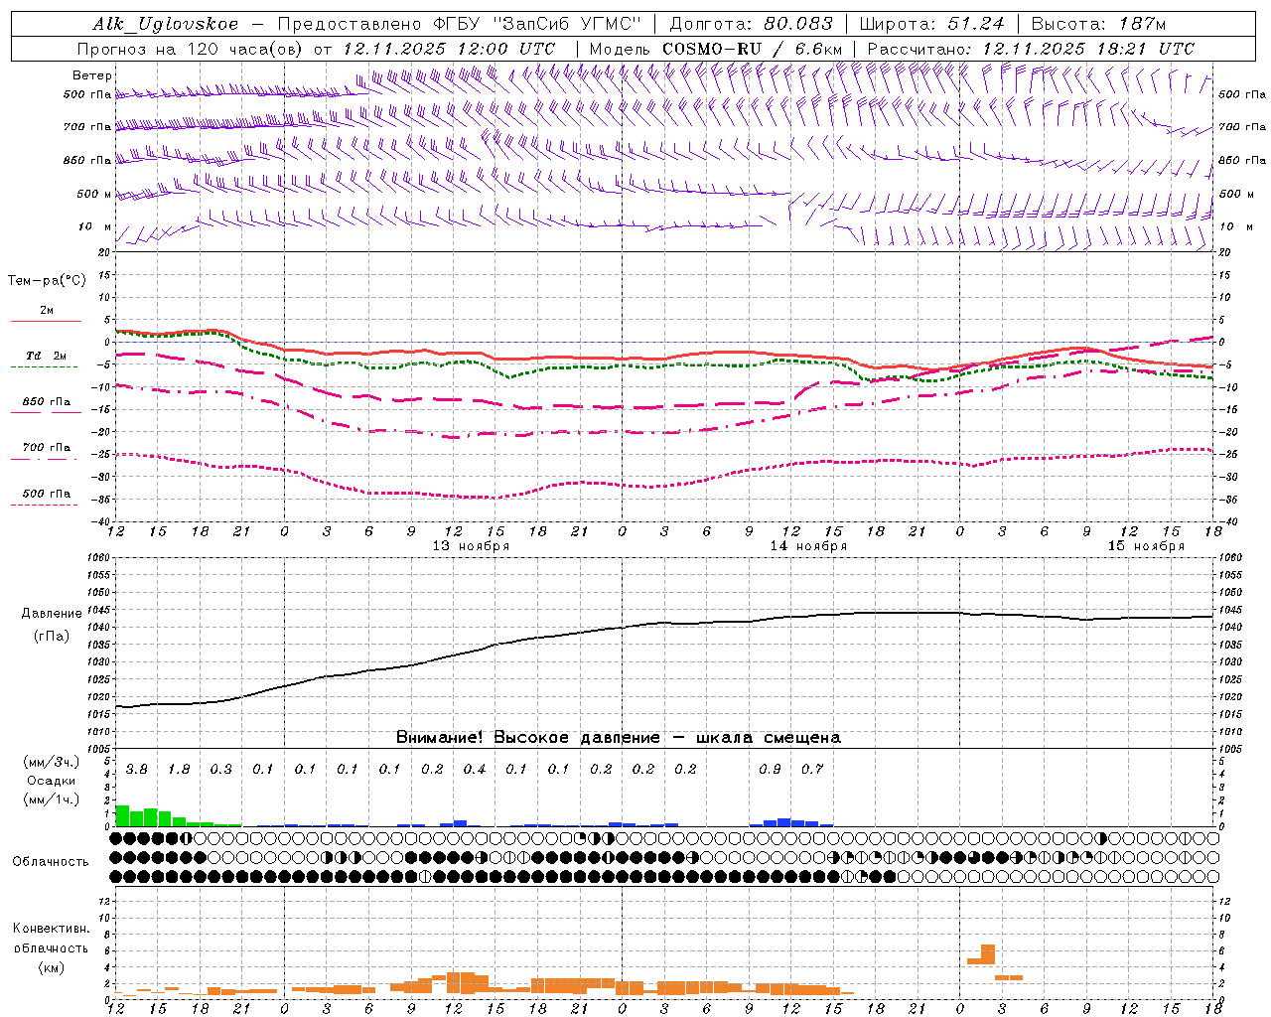Click the 850 гПа temperature legend line sample
The height and width of the screenshot is (1017, 1271).
pos(45,413)
